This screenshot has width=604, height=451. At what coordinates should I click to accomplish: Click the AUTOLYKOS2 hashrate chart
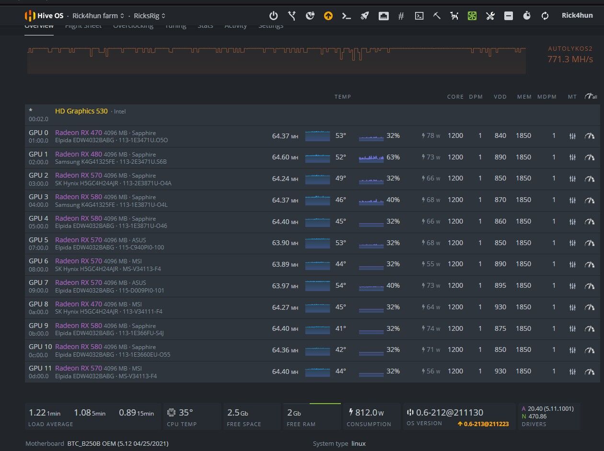point(277,60)
